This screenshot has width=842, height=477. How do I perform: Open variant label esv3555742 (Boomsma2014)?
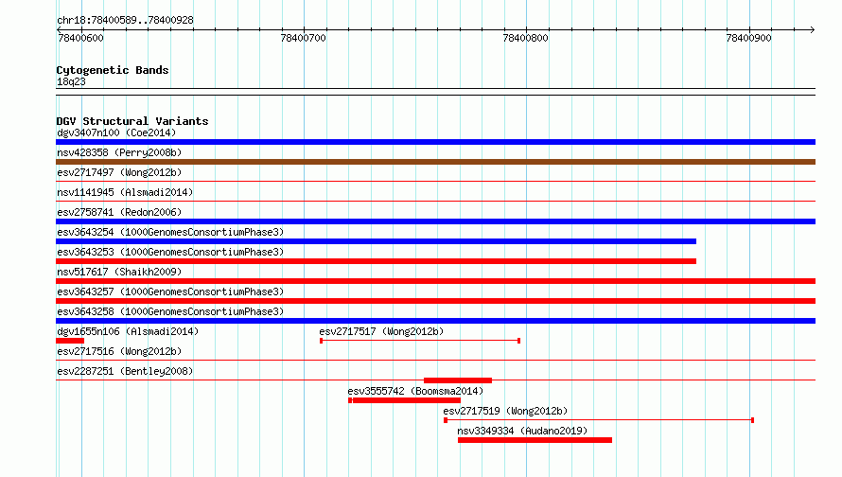point(415,391)
